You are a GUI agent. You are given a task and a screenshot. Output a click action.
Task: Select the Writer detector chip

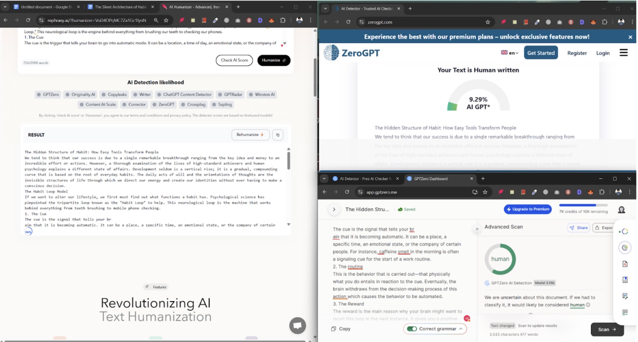click(x=142, y=95)
